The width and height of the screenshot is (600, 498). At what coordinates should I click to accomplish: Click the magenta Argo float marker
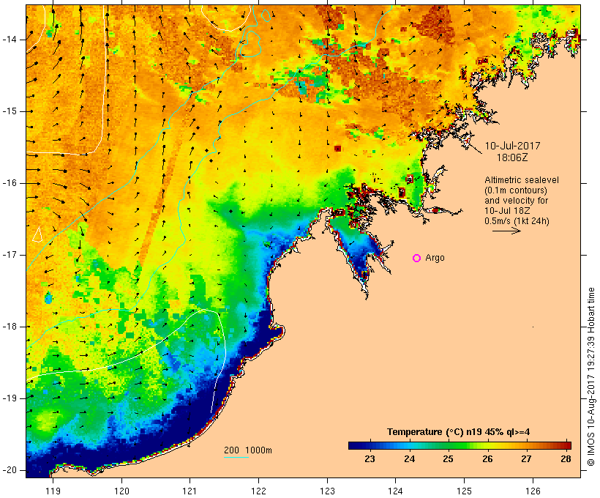click(x=417, y=259)
